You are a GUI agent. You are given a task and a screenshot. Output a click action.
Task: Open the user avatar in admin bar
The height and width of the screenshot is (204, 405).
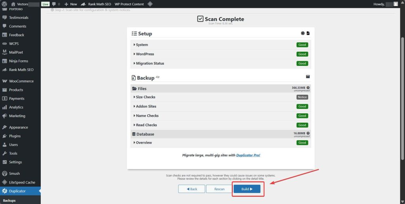[396, 4]
